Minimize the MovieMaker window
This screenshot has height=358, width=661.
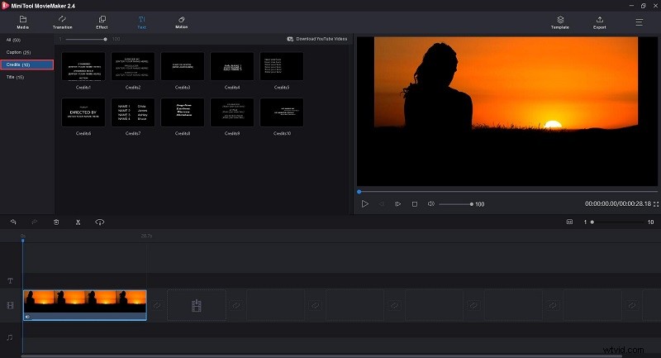pos(631,6)
